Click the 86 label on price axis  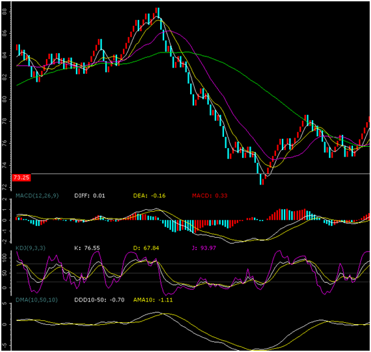(5, 33)
